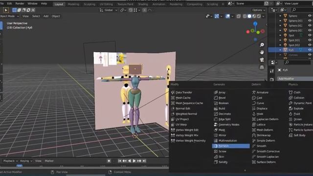The image size is (313, 176).
Task: Toggle the snapping magnet icon
Action: point(131,10)
